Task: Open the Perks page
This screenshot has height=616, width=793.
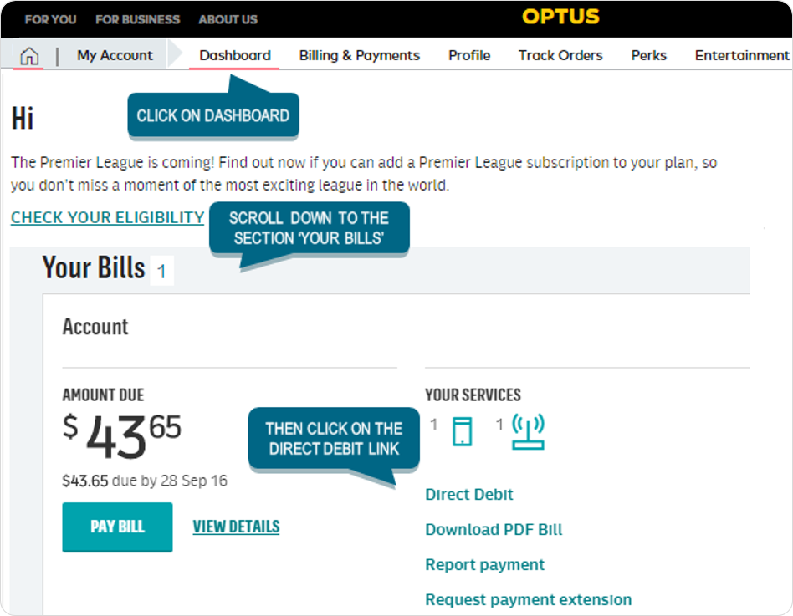Action: (x=648, y=54)
